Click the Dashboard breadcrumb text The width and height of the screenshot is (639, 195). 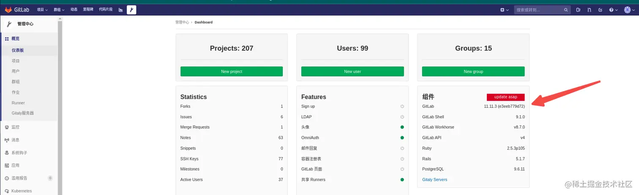[204, 22]
